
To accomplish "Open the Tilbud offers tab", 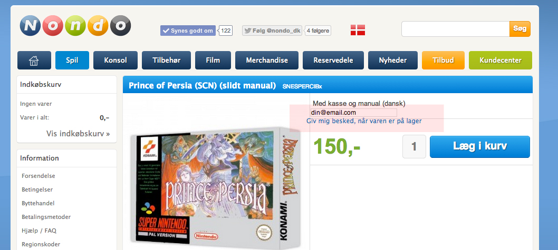I will click(x=443, y=61).
